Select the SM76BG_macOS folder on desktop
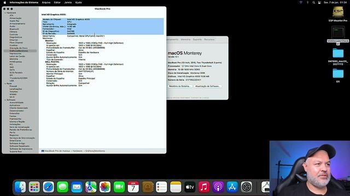This screenshot has width=350, height=196. pos(338,57)
